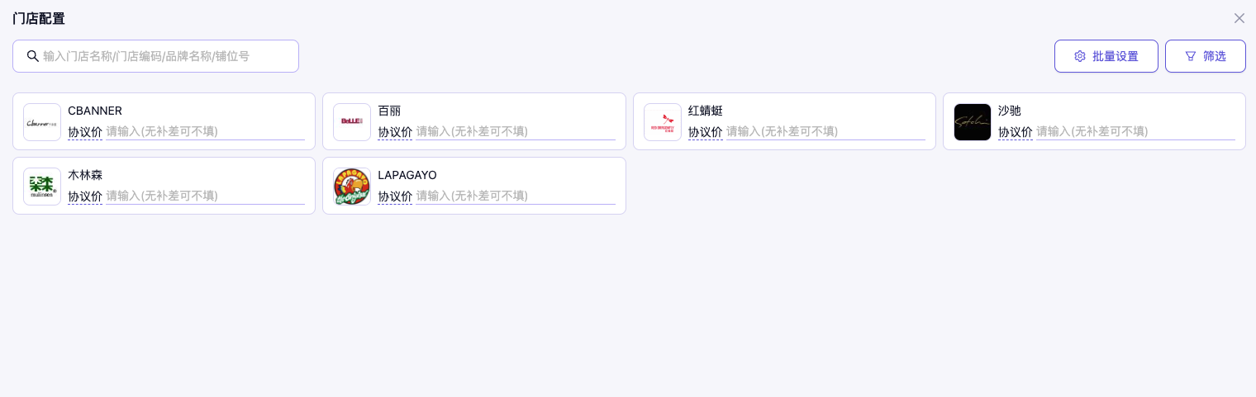Select the 红蜻蜓 协议价 field
The height and width of the screenshot is (397, 1256).
pos(825,131)
